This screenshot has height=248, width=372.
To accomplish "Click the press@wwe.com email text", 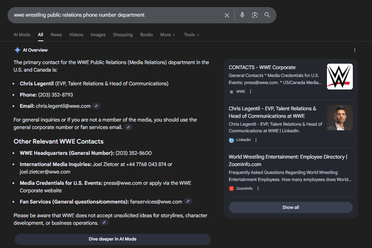I will coord(123,183).
